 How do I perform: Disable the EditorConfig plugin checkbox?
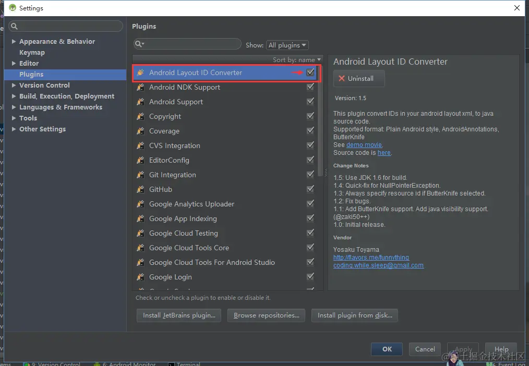310,160
